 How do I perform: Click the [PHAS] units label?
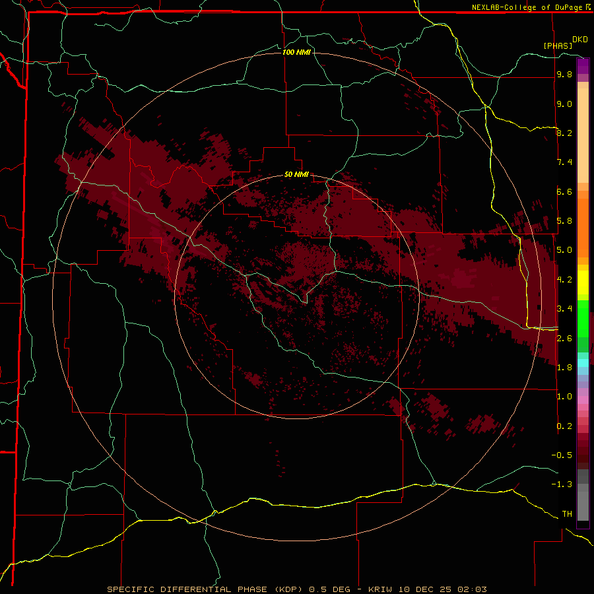tap(558, 46)
